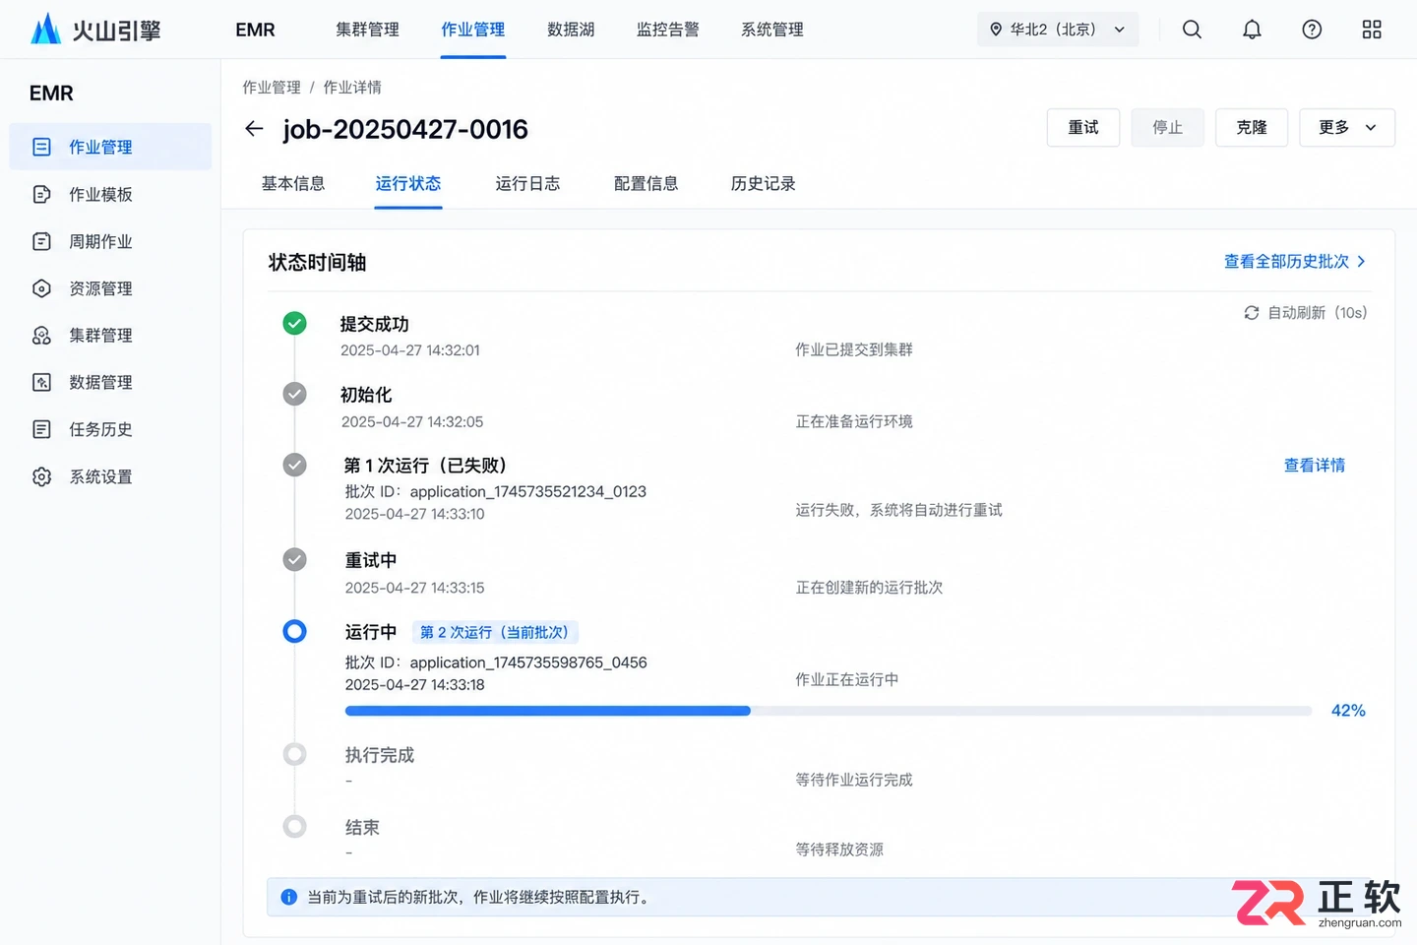The image size is (1417, 945).
Task: Click the blue 运行中 timeline marker
Action: click(294, 631)
